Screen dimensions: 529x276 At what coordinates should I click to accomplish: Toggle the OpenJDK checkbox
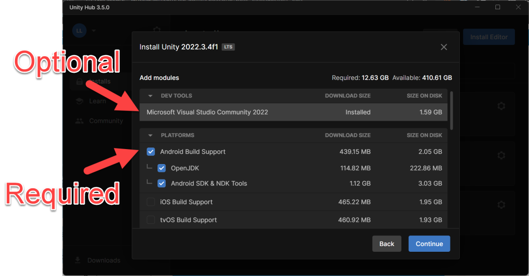[x=162, y=168]
